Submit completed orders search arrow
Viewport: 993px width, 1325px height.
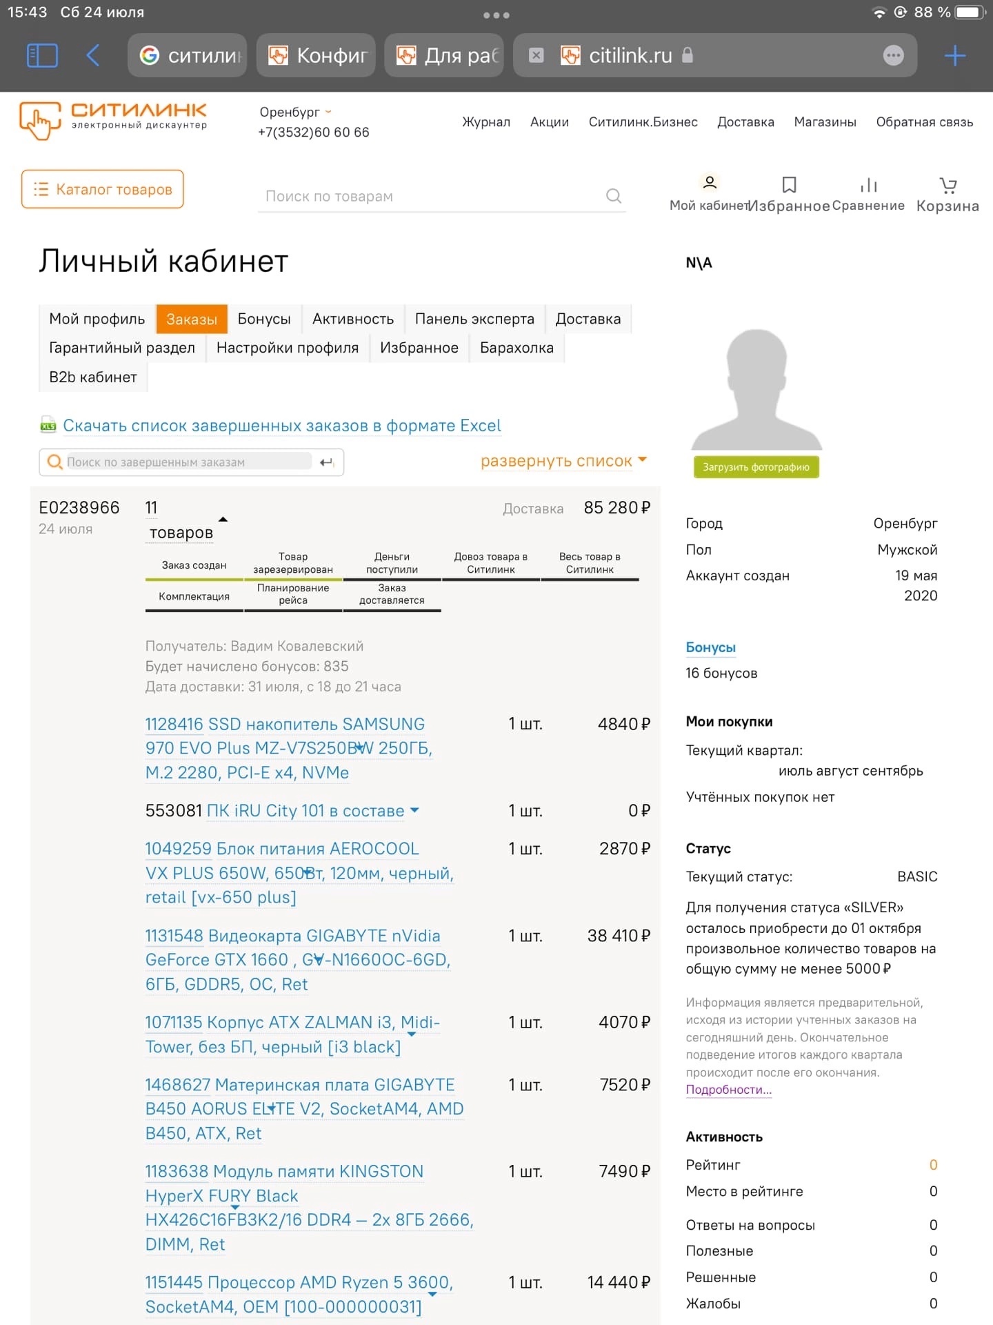[327, 462]
